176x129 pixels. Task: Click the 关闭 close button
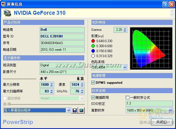click(162, 122)
